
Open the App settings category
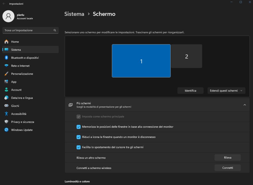[30, 82]
